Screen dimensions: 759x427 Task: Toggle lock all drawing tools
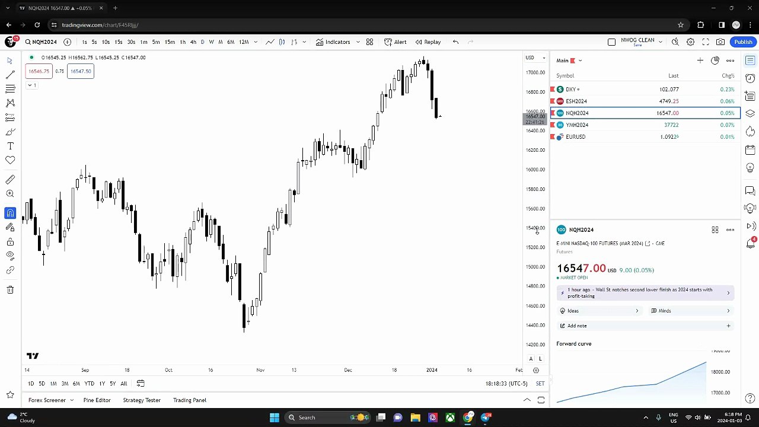(10, 242)
